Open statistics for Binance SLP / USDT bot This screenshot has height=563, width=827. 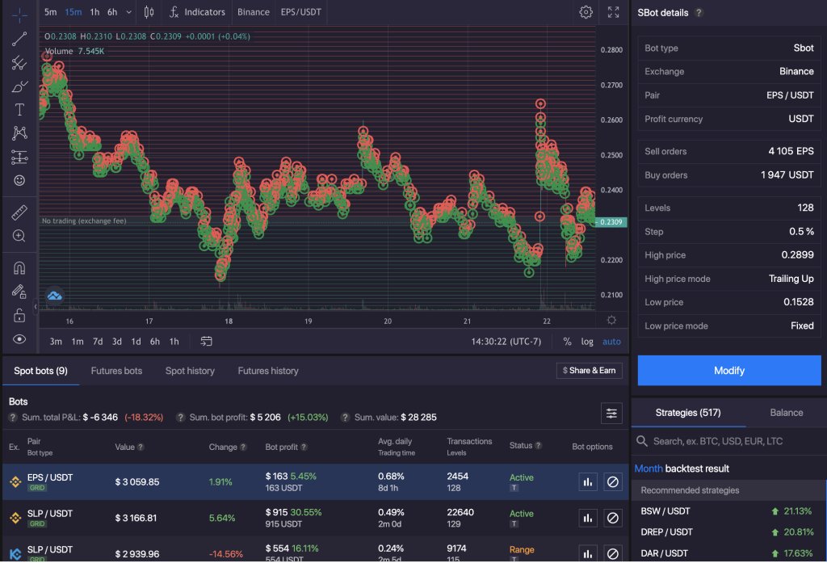click(588, 519)
